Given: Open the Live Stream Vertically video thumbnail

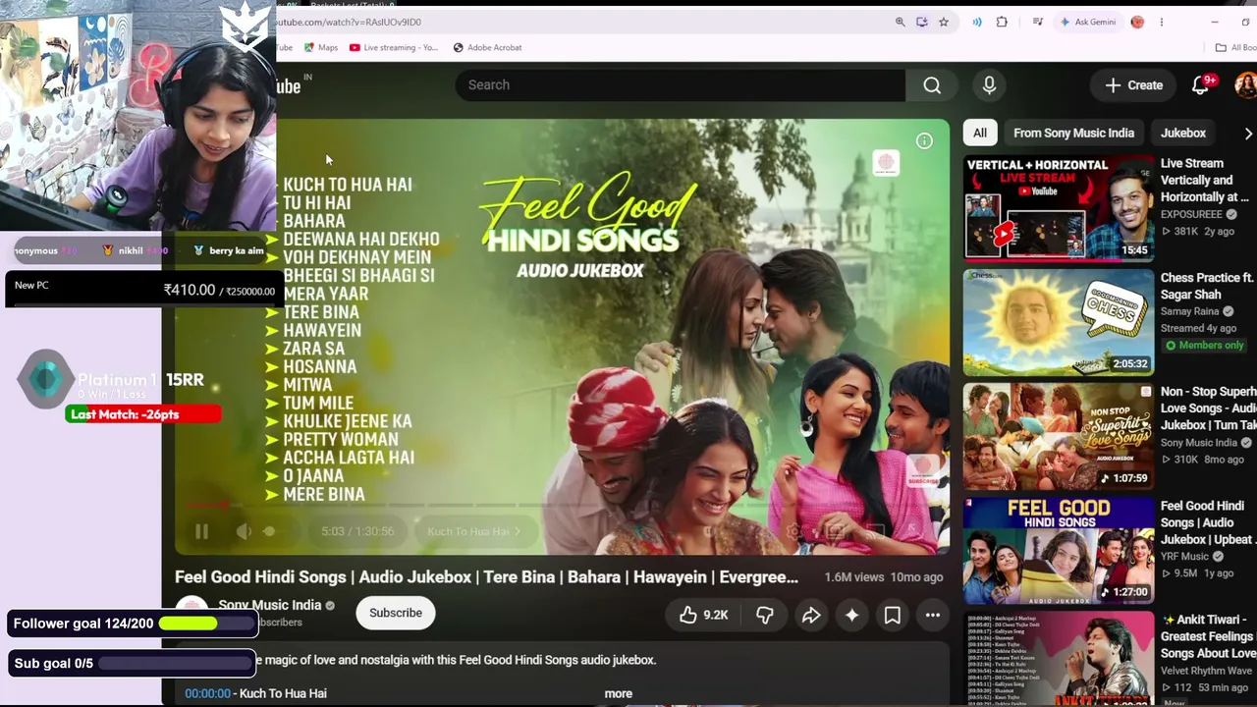Looking at the screenshot, I should pyautogui.click(x=1059, y=207).
